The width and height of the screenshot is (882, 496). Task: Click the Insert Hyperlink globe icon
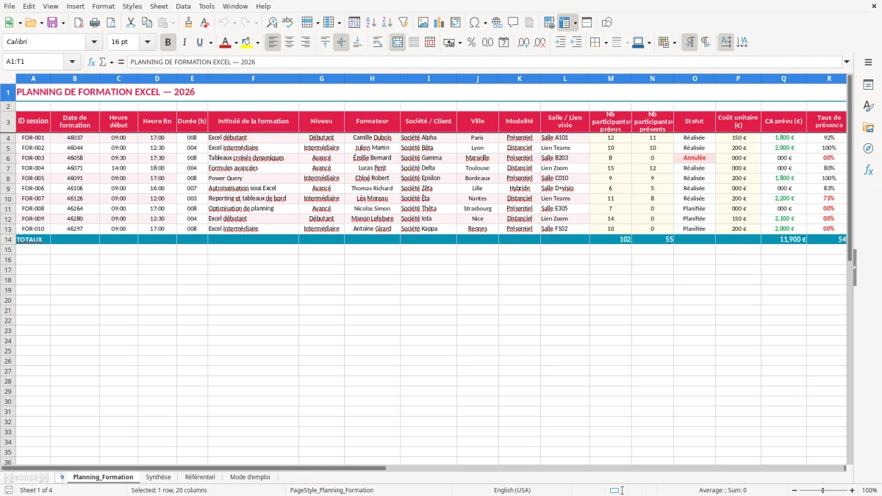(497, 23)
